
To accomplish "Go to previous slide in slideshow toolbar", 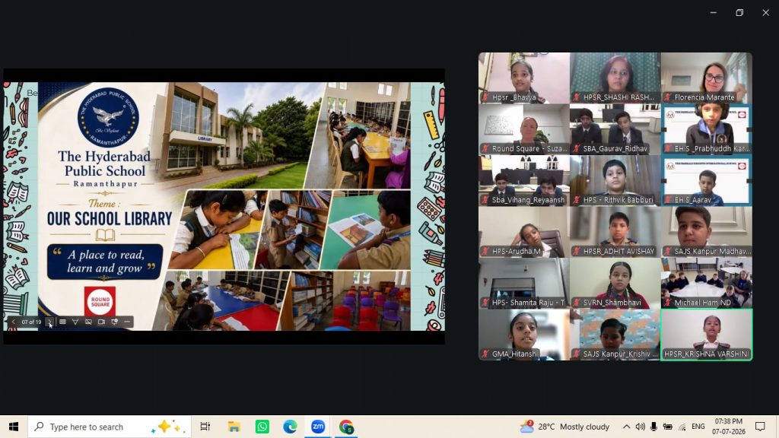I will [x=14, y=322].
